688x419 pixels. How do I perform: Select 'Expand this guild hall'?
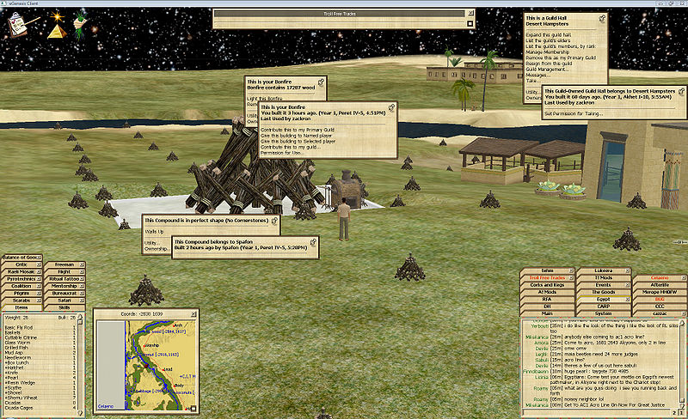click(549, 34)
